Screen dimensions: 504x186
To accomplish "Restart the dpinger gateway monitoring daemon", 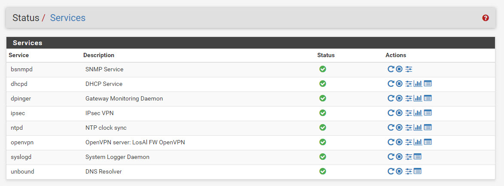I will (391, 98).
